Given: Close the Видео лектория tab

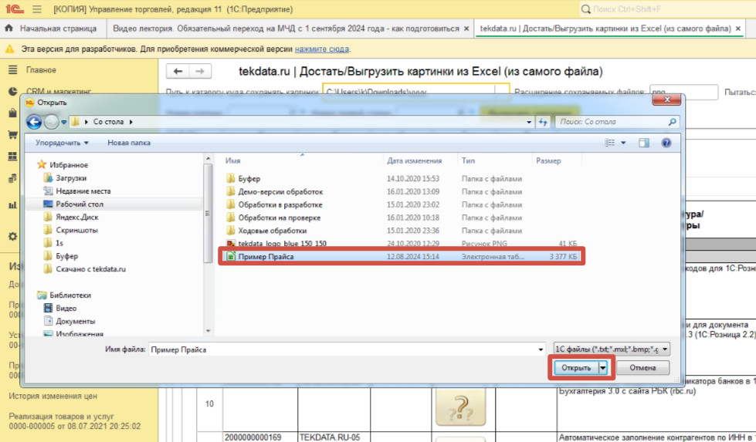Looking at the screenshot, I should point(466,29).
